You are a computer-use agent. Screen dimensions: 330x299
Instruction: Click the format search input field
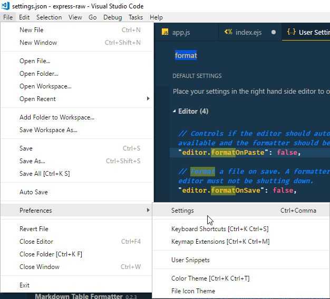click(x=248, y=55)
